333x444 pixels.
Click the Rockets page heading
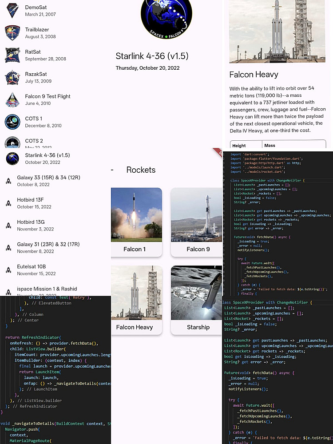[141, 170]
